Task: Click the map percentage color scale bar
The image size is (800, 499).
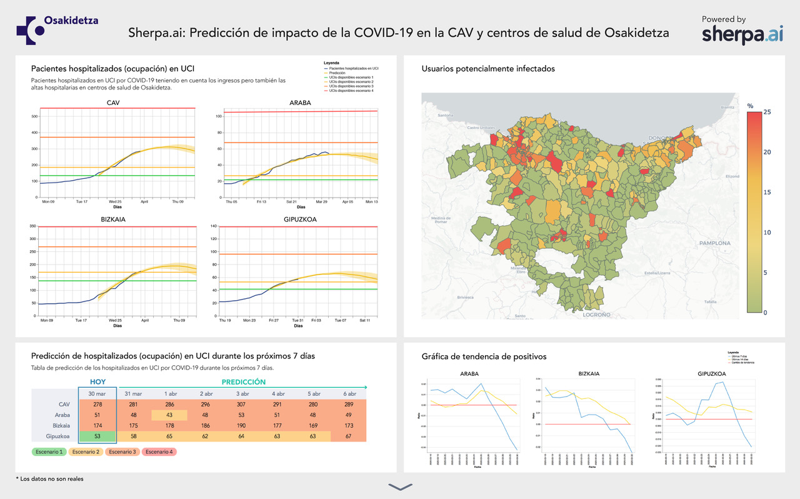Action: [753, 212]
